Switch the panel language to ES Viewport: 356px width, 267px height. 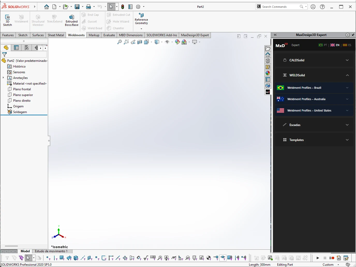[347, 45]
